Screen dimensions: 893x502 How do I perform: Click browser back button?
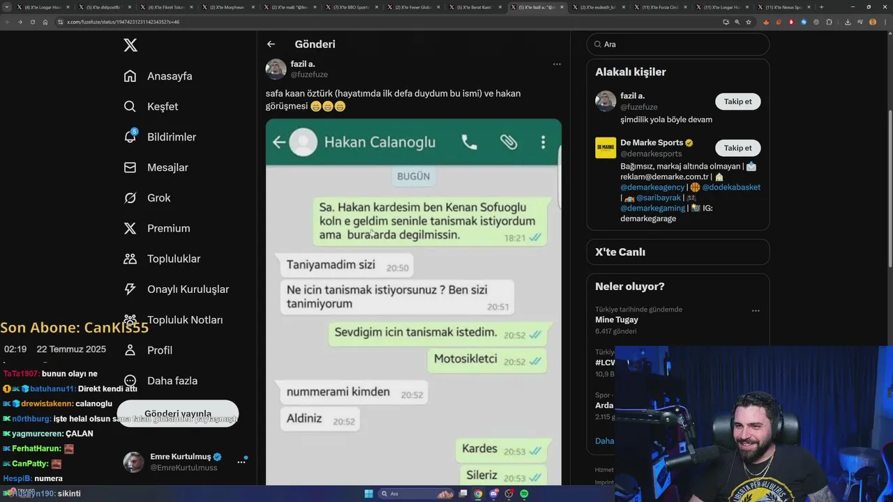pos(8,22)
